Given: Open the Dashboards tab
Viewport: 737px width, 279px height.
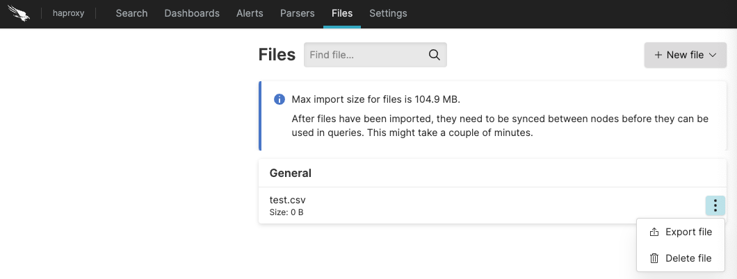Looking at the screenshot, I should [x=192, y=14].
